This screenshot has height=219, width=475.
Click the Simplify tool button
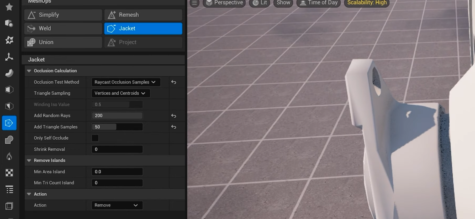tap(63, 15)
